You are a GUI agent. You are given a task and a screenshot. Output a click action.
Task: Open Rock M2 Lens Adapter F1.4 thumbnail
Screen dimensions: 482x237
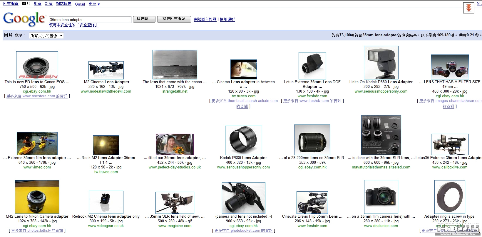point(106,145)
